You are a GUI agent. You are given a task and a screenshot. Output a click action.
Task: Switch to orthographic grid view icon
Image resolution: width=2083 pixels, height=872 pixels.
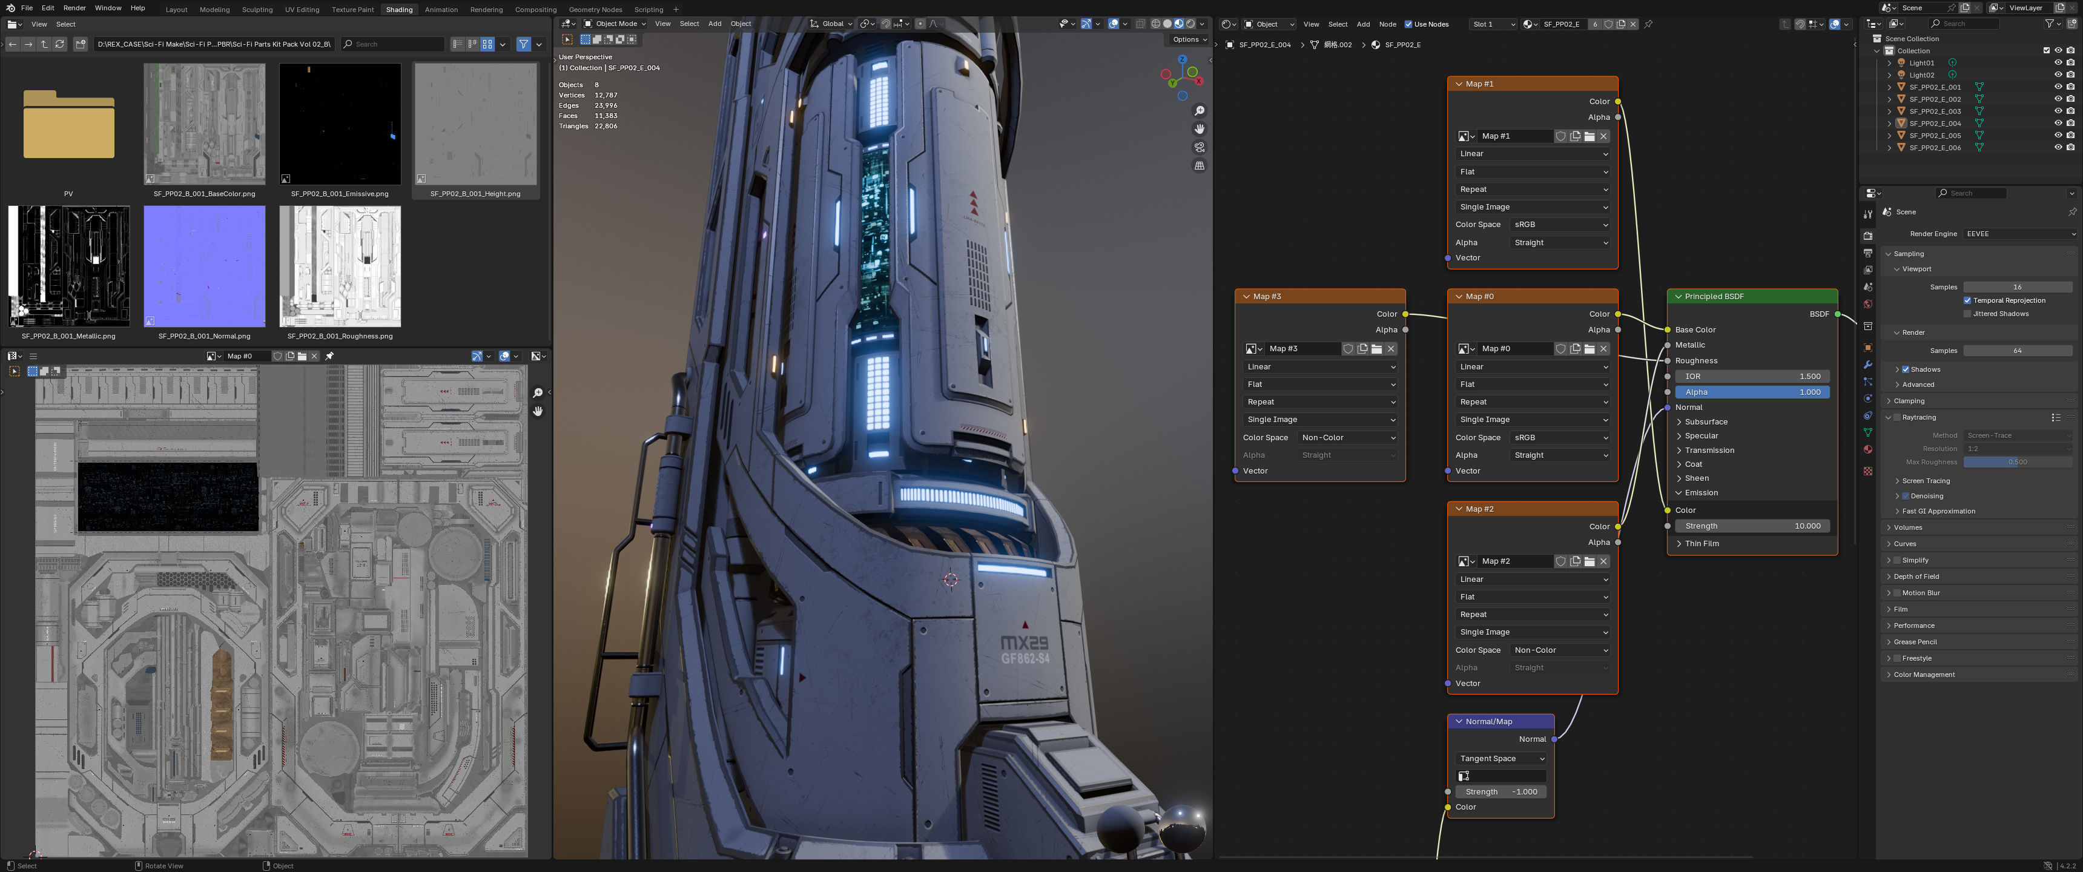coord(1199,166)
